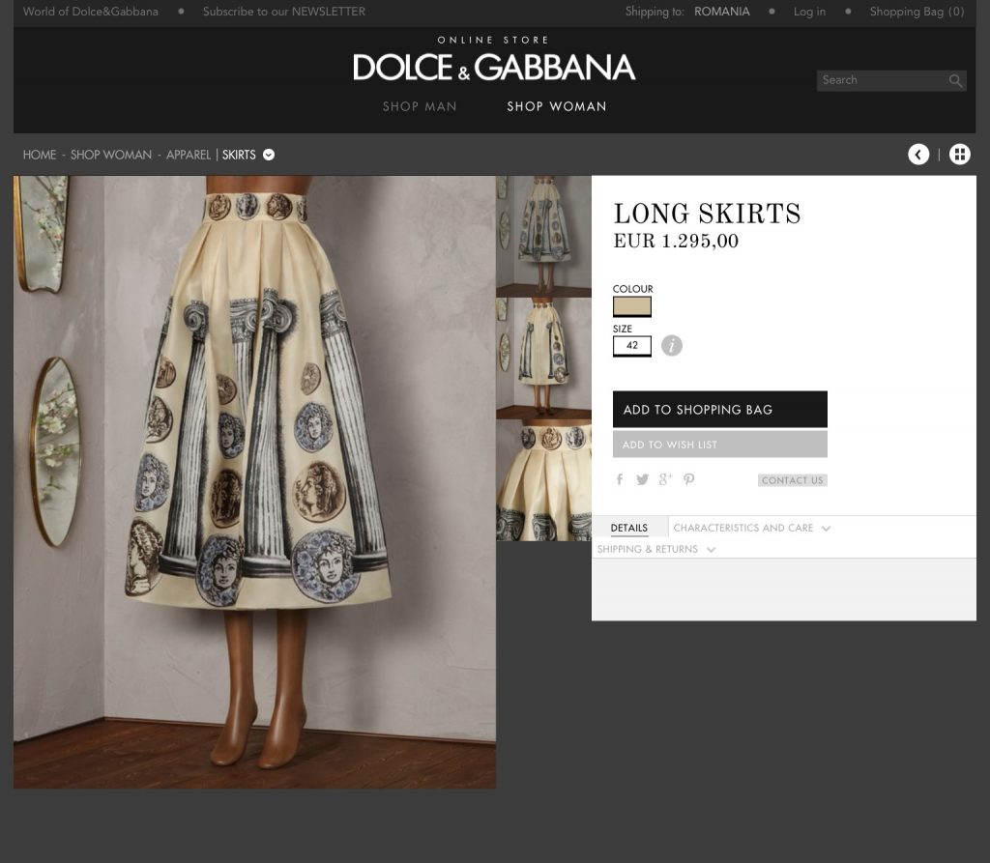Pin product on Pinterest
This screenshot has width=990, height=863.
[689, 479]
